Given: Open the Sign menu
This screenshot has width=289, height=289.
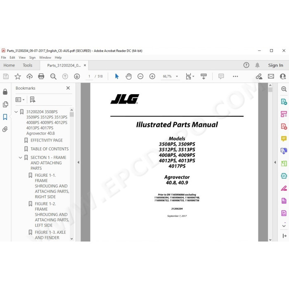Looking at the screenshot, I should coord(32,57).
